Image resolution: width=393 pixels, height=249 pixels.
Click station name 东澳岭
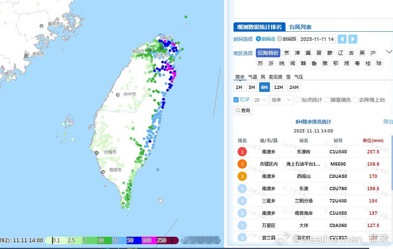303,152
